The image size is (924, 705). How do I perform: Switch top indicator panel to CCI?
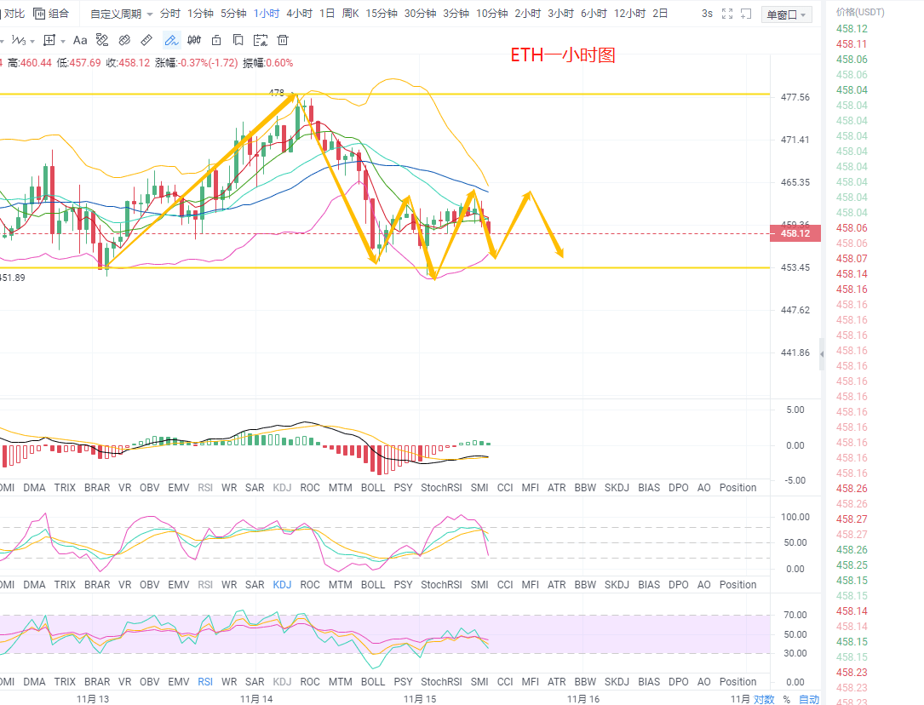click(x=505, y=488)
